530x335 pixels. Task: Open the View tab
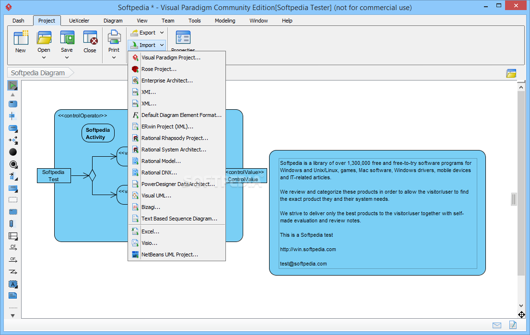[142, 21]
